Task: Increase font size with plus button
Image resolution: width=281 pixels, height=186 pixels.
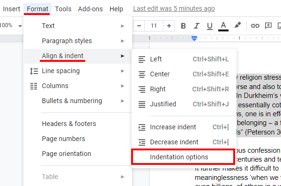Action: (169, 26)
